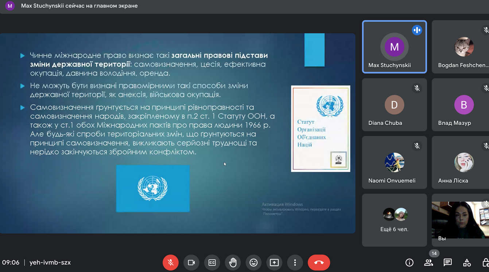Start presenting your screen

pyautogui.click(x=274, y=263)
